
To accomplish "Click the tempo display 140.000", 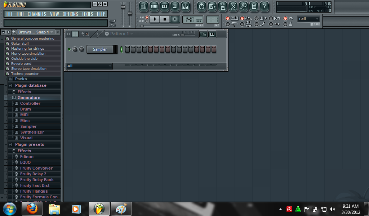I will [193, 20].
